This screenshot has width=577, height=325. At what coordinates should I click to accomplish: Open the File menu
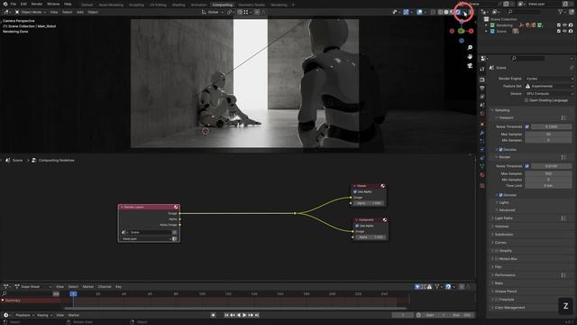(14, 4)
